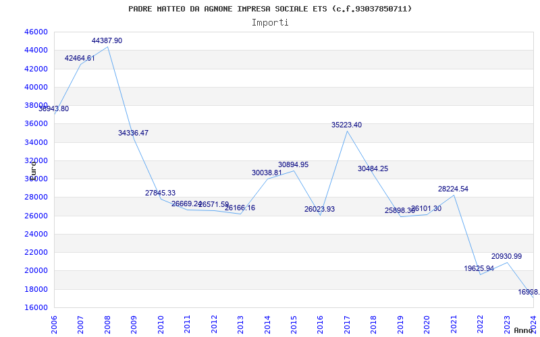Screen dimensions: 540x337
Task: Click the 2007 x-axis year label
Action: [80, 324]
